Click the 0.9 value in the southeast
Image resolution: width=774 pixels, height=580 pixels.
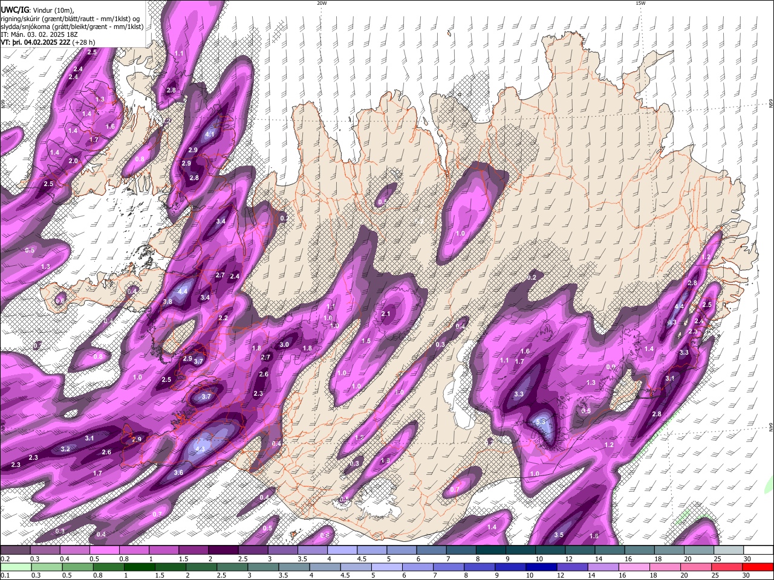coord(611,367)
